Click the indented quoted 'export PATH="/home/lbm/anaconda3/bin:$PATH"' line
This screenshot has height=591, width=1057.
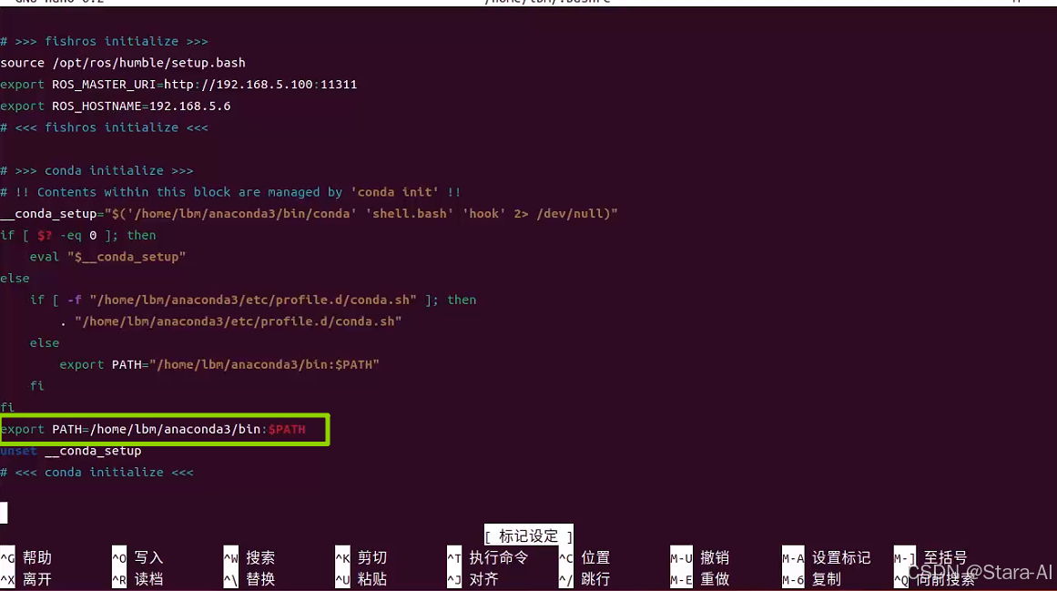coord(219,365)
